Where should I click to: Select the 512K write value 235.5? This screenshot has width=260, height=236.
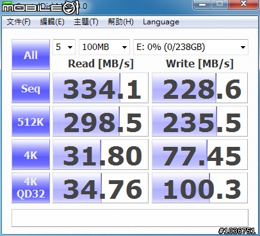click(200, 121)
